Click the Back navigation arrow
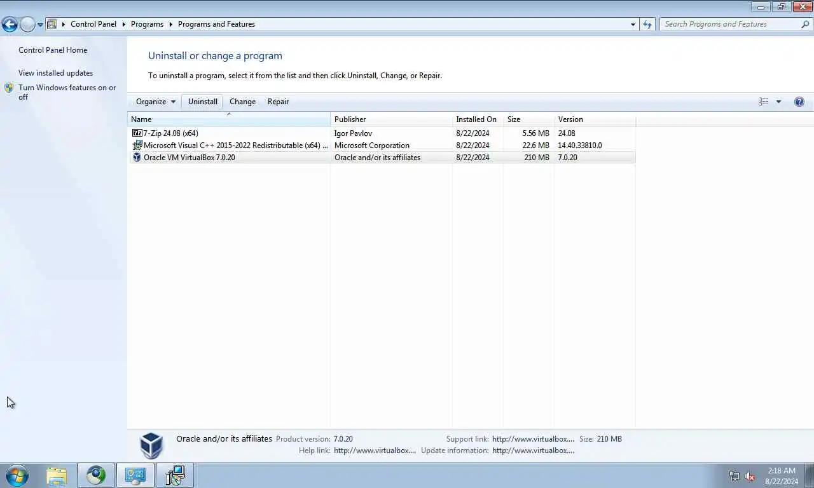Screen dimensions: 814x488 click(10, 25)
